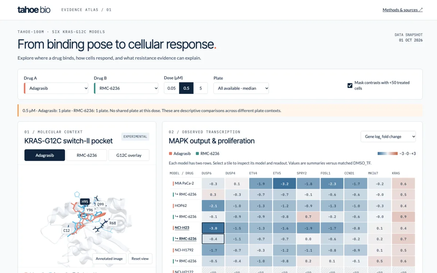Click the tahoe bio logo

coord(34,10)
